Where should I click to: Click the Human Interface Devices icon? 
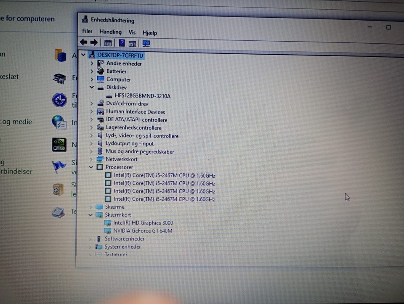pyautogui.click(x=100, y=111)
